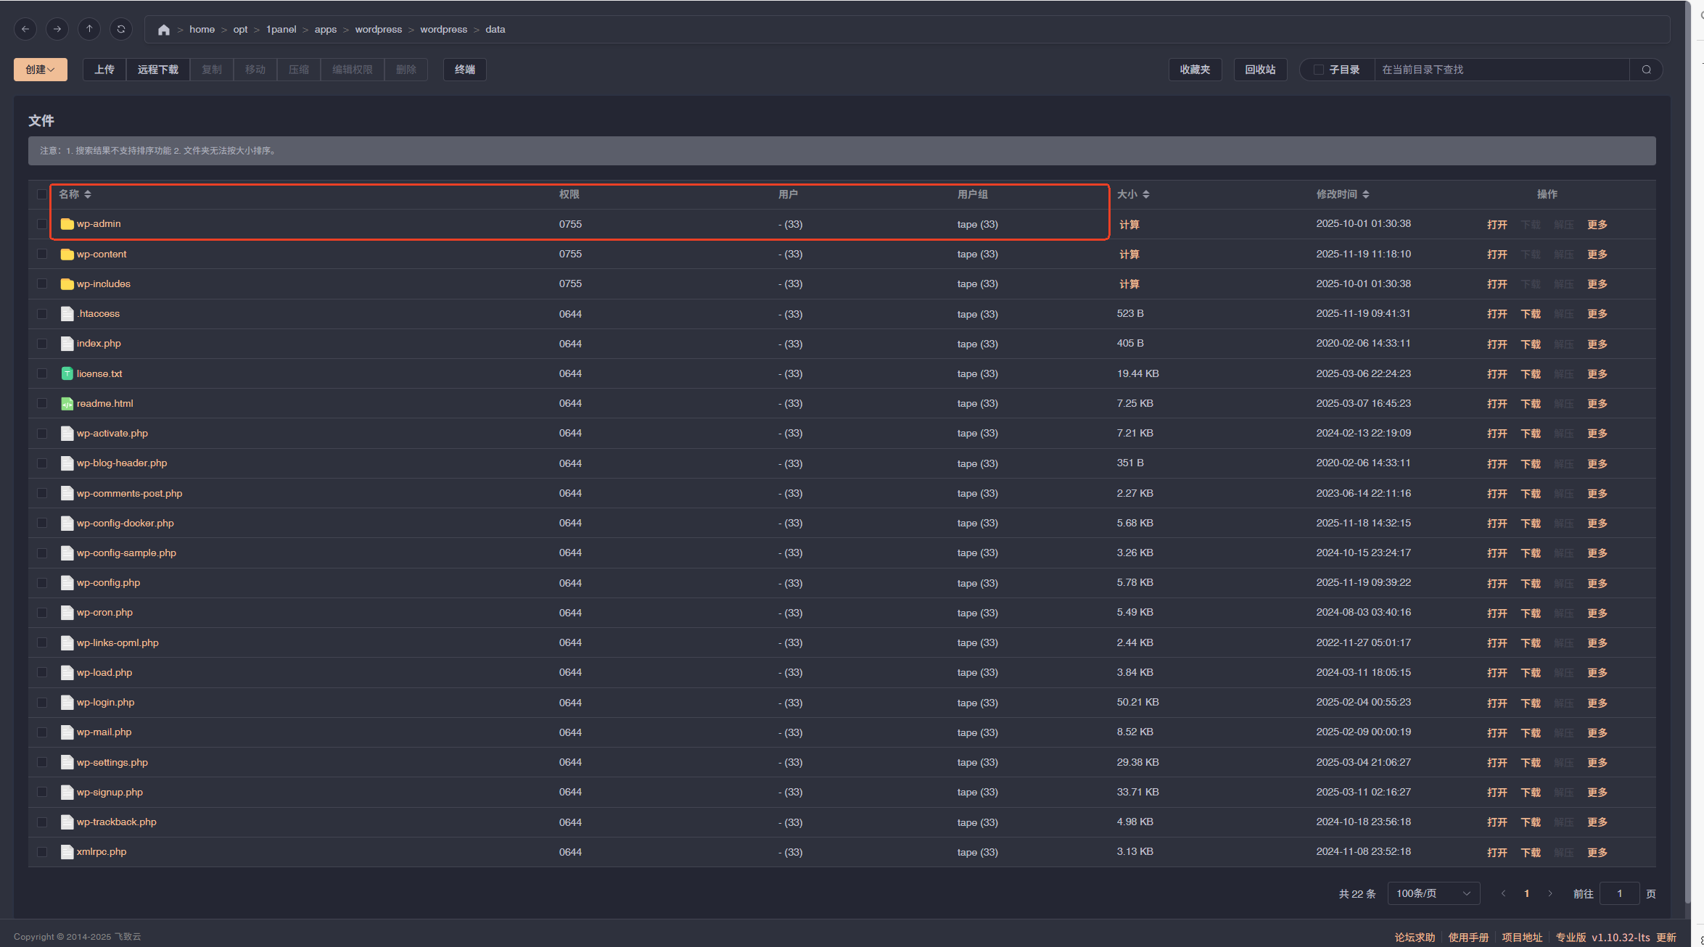
Task: Click 计算 size for wp-includes
Action: 1129,284
